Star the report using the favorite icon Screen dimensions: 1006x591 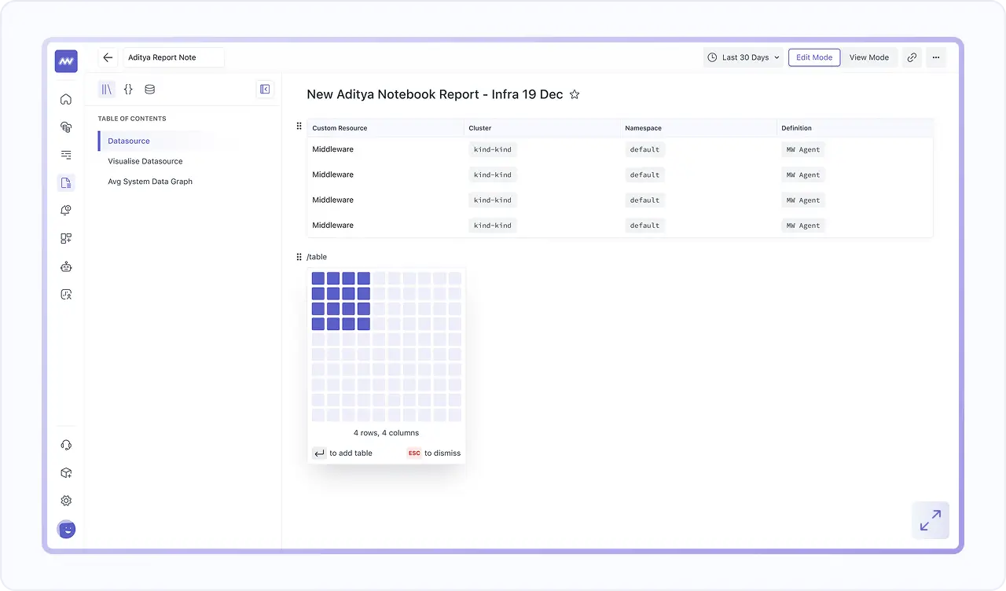click(575, 94)
